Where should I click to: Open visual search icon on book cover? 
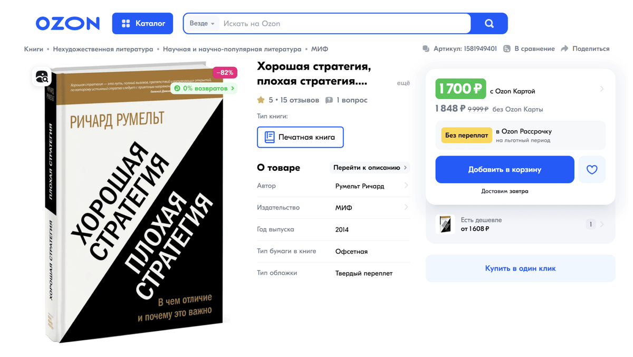tap(42, 77)
